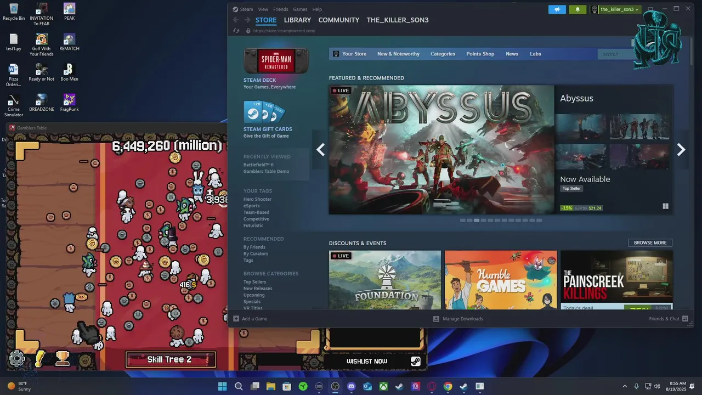Click the WISHLIST NOW button
702x395 pixels.
367,361
